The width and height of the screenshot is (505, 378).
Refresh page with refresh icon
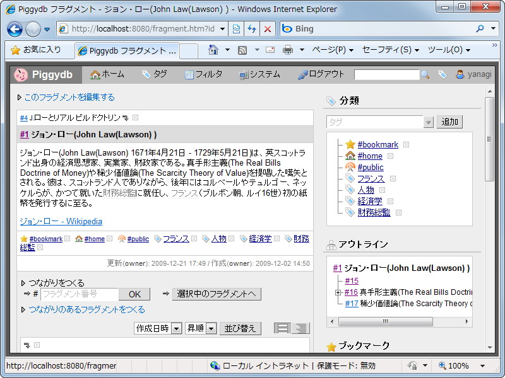point(252,29)
